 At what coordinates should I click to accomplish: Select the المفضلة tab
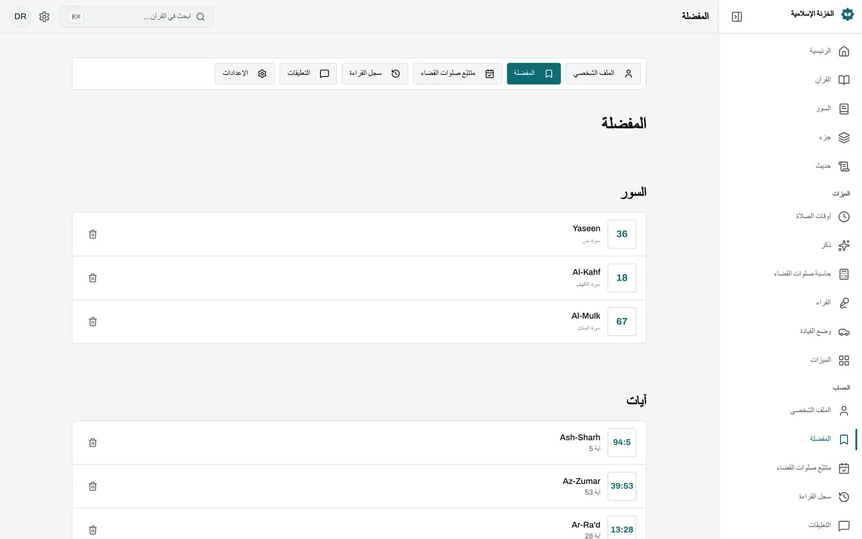(533, 73)
